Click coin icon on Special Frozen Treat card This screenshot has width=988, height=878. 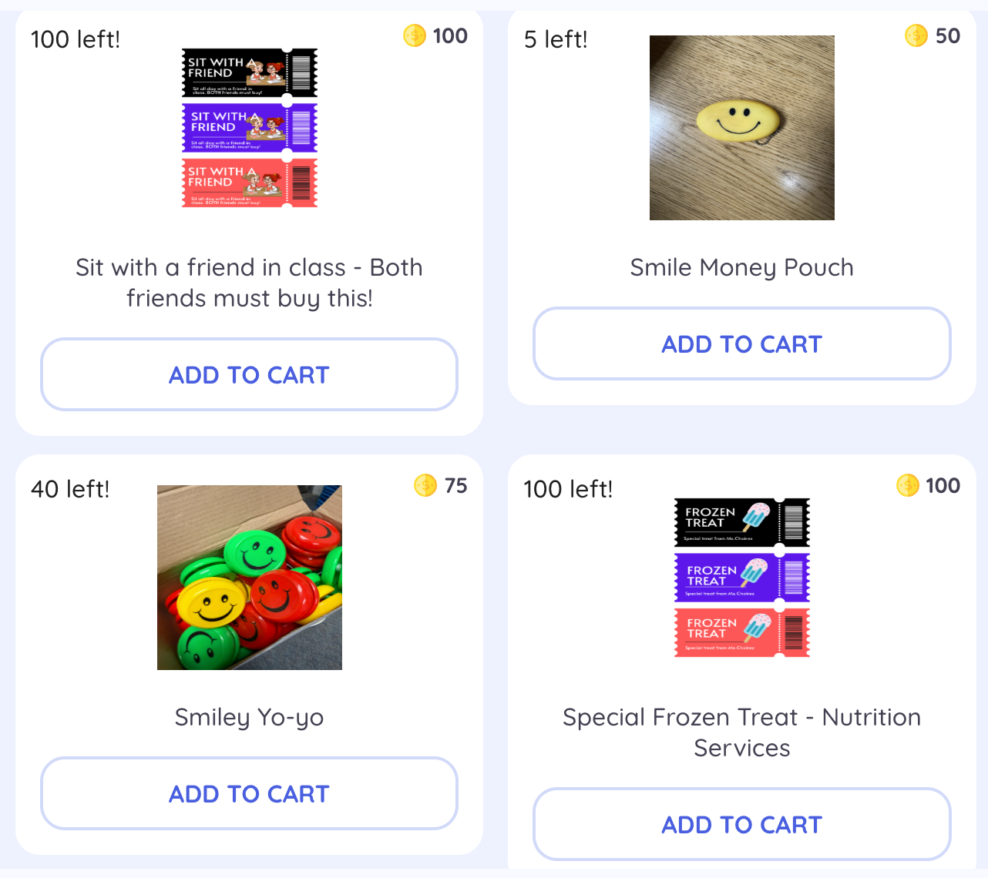(x=908, y=485)
